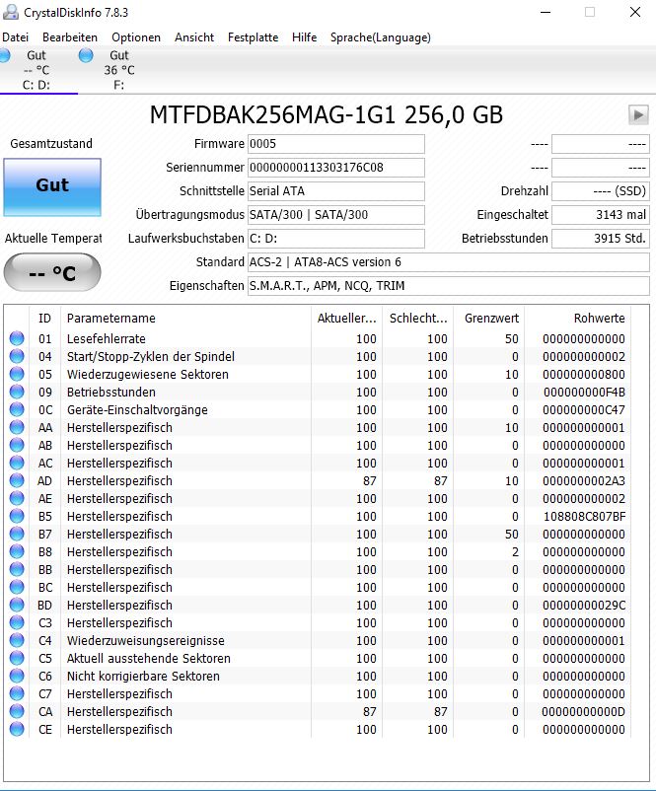This screenshot has width=656, height=791.
Task: Open the Ansicht menu
Action: [x=194, y=37]
